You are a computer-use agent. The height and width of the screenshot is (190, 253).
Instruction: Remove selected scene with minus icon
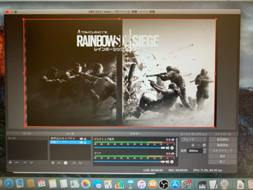[x=16, y=162]
